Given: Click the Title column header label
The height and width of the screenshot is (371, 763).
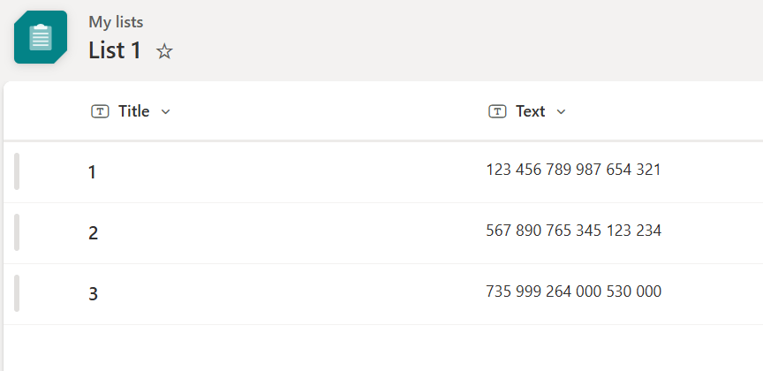Looking at the screenshot, I should (x=134, y=111).
